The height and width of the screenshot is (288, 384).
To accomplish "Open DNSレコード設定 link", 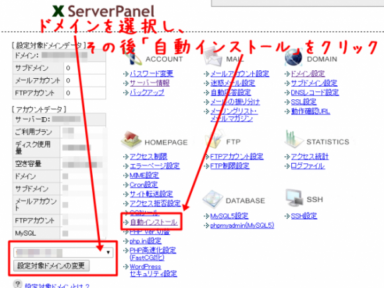I will coord(314,92).
